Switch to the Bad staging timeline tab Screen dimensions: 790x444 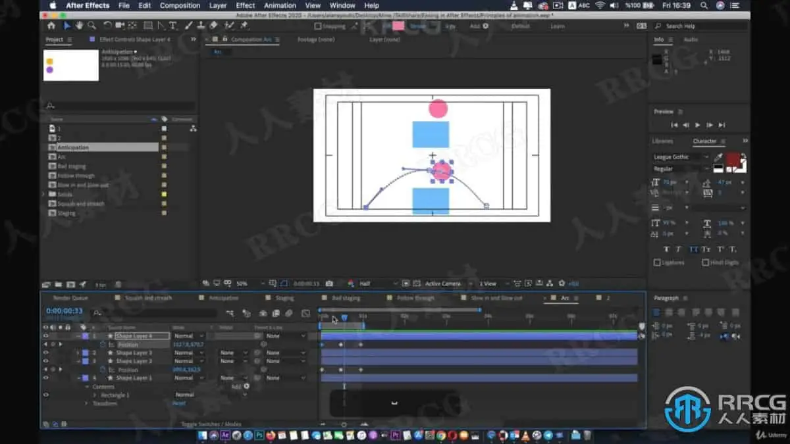(x=346, y=298)
